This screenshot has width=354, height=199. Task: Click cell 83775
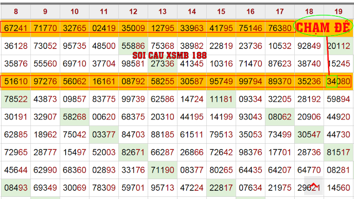point(104,99)
